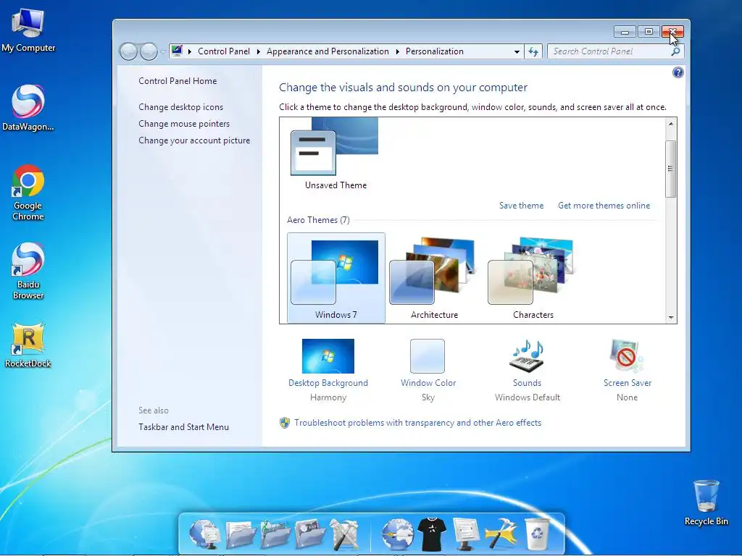Select the Baidu Browser desktop shortcut

[x=28, y=271]
